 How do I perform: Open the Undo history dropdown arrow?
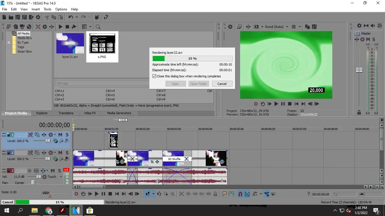click(77, 17)
